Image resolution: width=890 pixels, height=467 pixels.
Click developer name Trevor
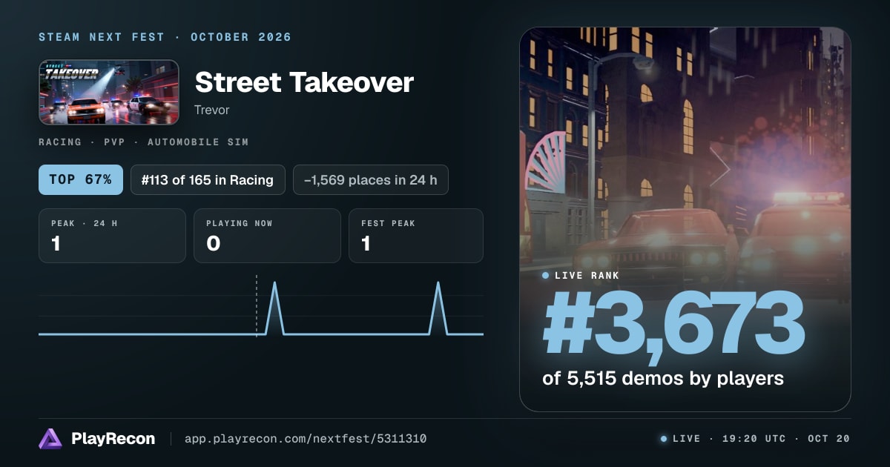point(212,110)
